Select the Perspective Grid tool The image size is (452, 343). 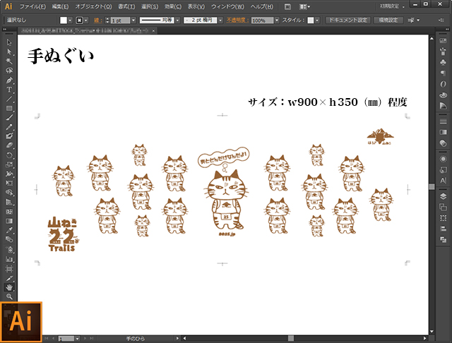pos(9,202)
